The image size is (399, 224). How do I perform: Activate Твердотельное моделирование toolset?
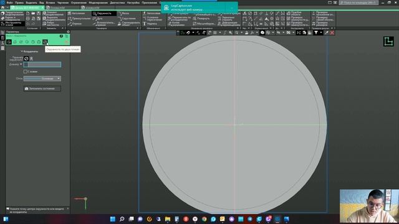12,14
